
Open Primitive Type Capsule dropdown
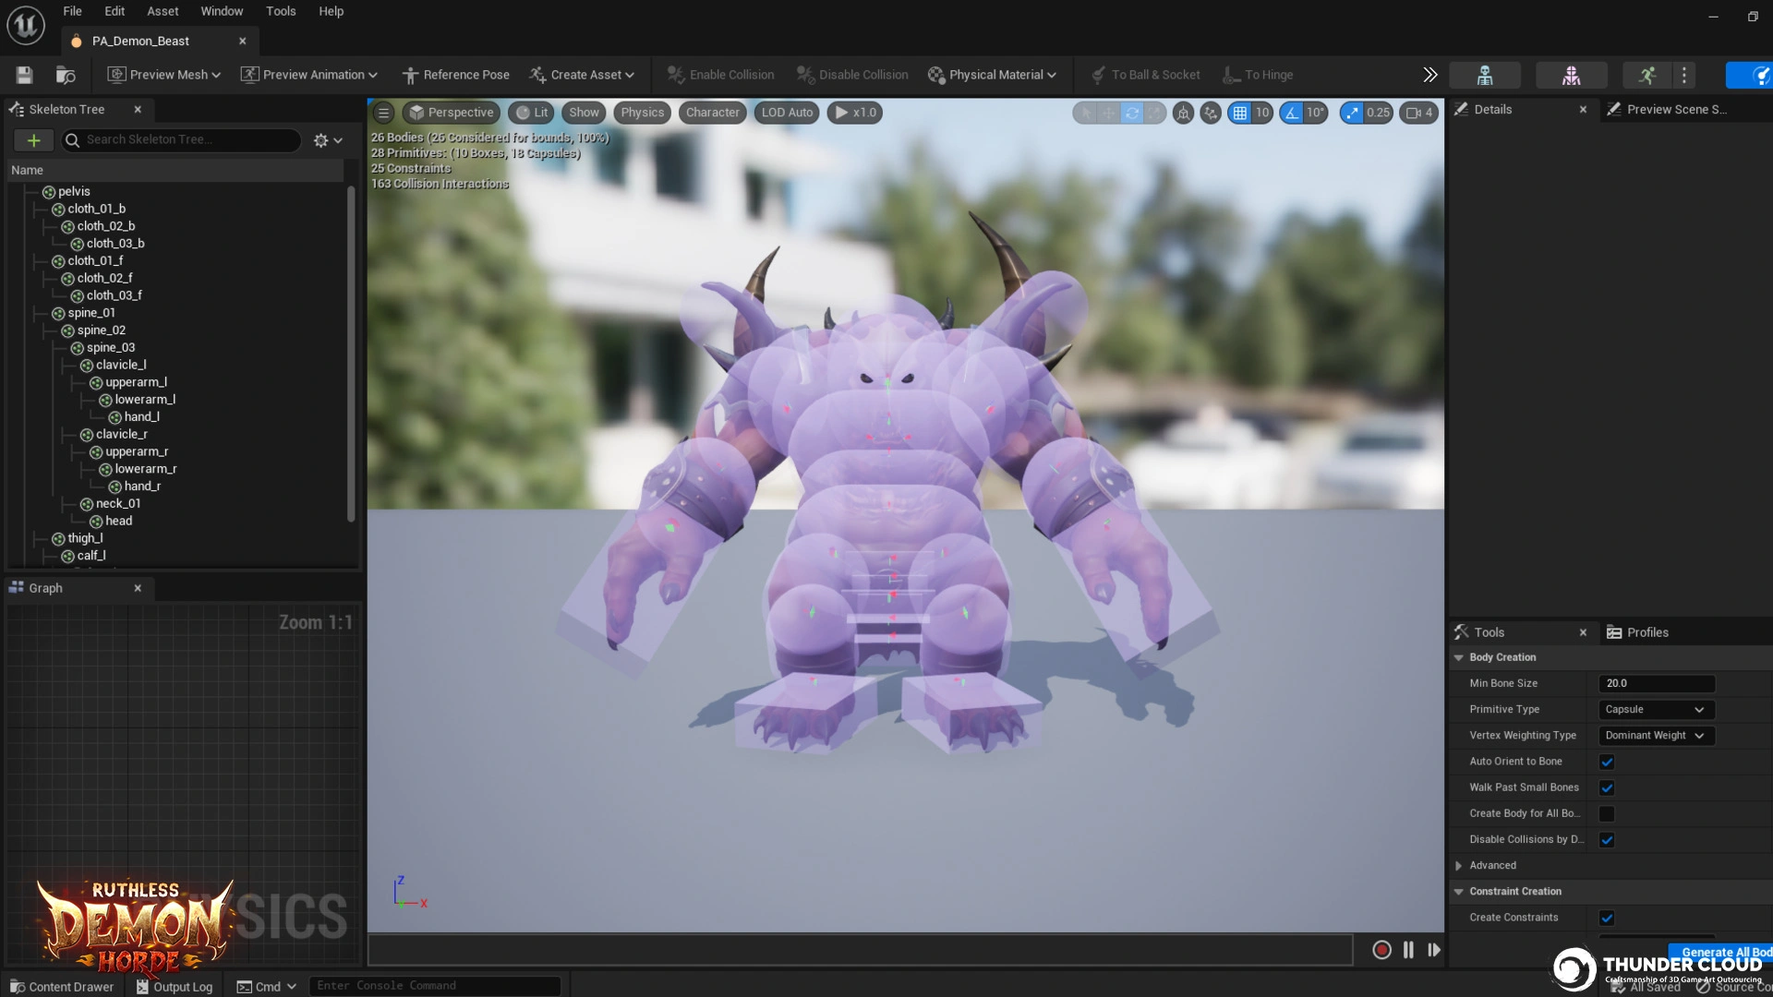[1656, 709]
